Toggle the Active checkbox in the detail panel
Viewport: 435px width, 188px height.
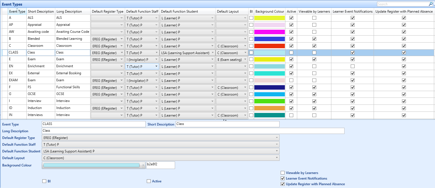(x=149, y=181)
